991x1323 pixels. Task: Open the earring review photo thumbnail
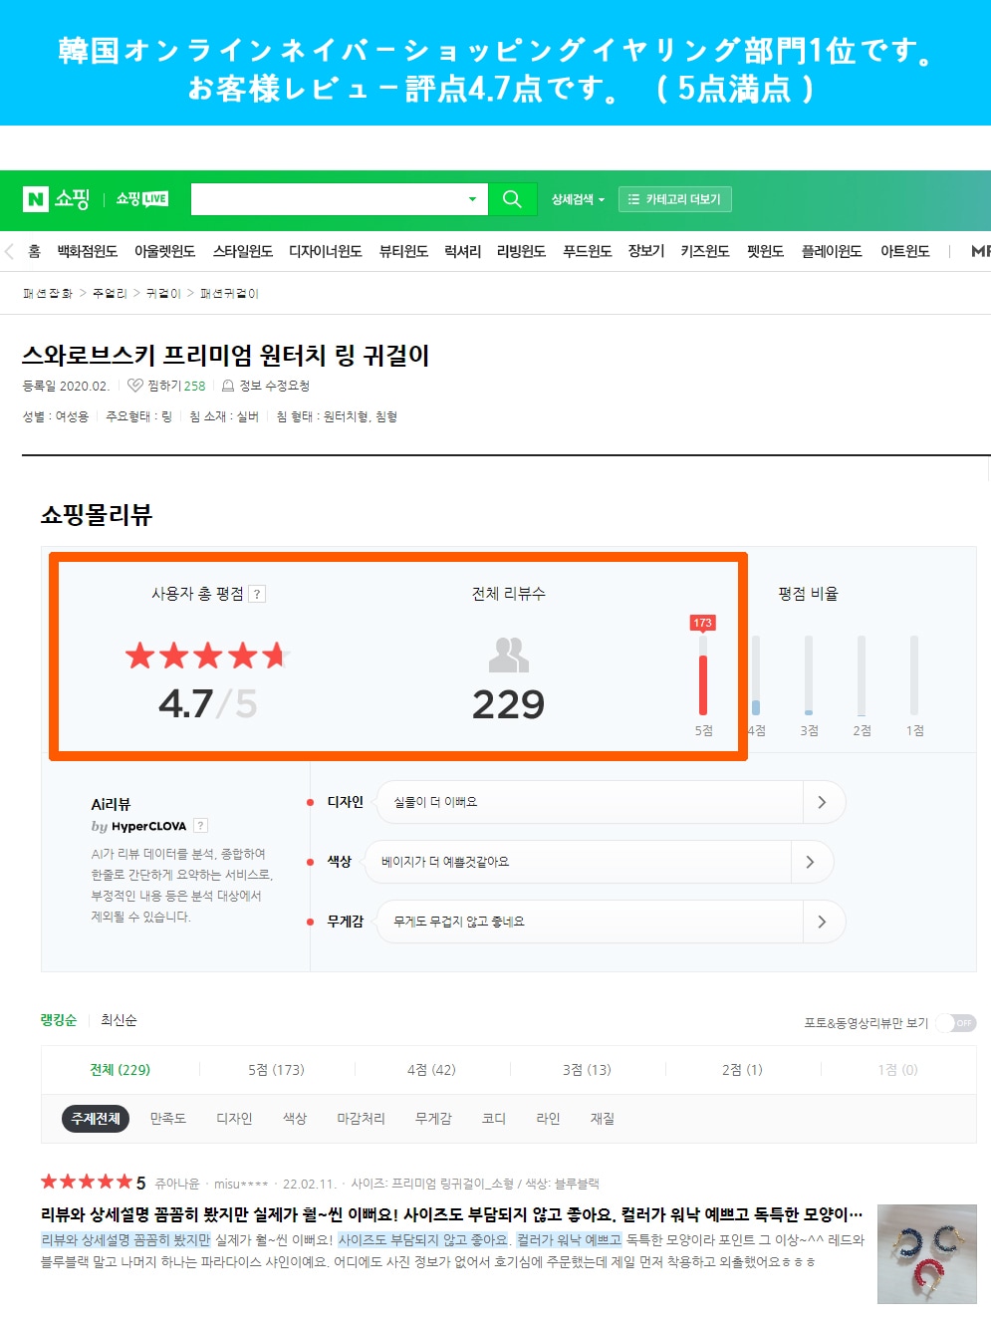tap(926, 1253)
